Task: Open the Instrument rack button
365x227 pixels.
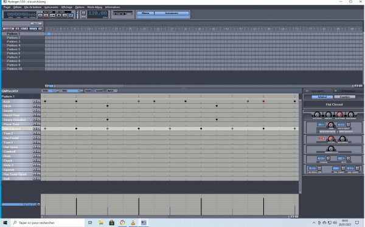Action: click(172, 13)
